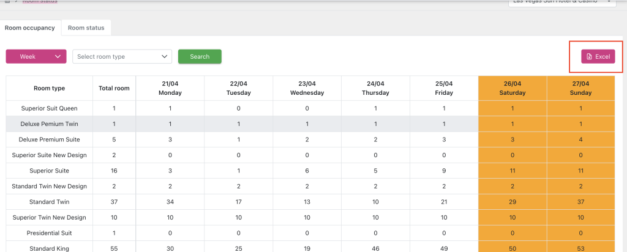Click the 21/04 Monday column header
627x252 pixels.
(170, 88)
